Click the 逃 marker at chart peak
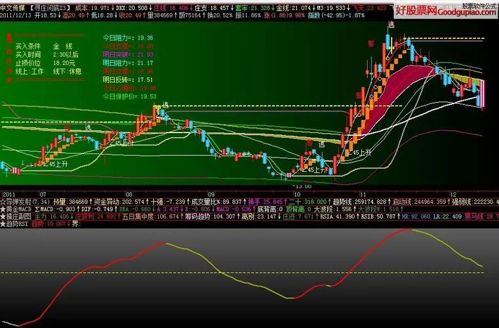 point(391,24)
